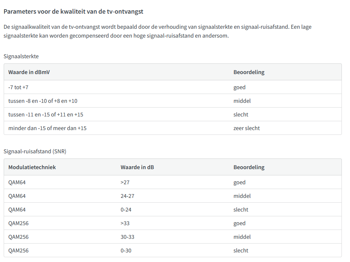Select the 'Waarde in dB' column header

coord(137,167)
